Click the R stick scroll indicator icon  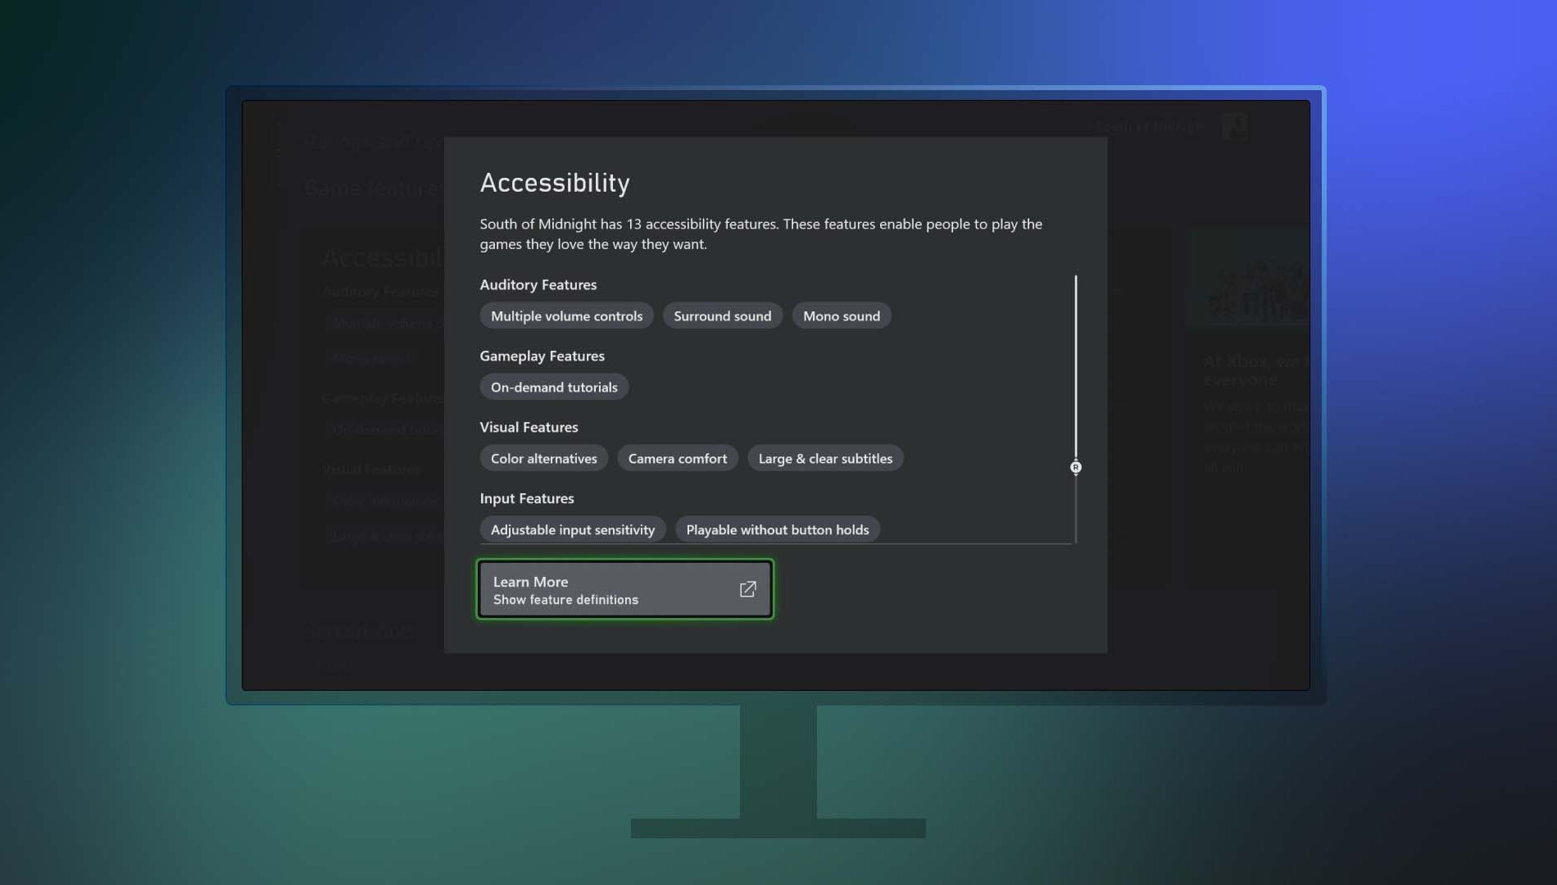coord(1075,467)
